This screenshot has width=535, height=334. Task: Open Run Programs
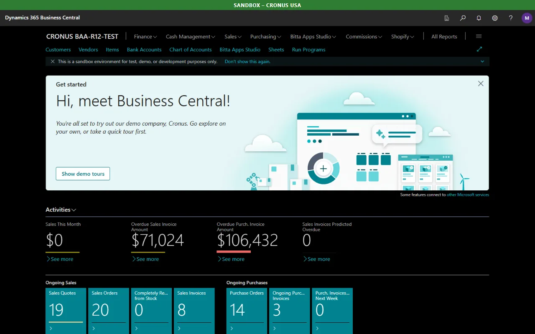point(308,49)
